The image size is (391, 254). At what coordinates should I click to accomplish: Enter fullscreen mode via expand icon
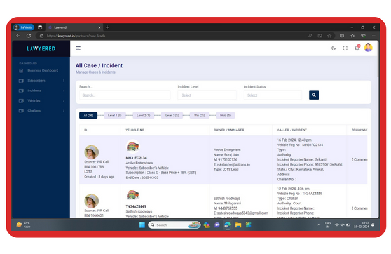[x=345, y=48]
